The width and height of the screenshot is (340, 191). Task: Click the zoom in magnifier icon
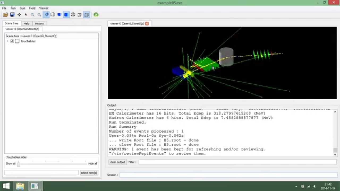(39, 15)
